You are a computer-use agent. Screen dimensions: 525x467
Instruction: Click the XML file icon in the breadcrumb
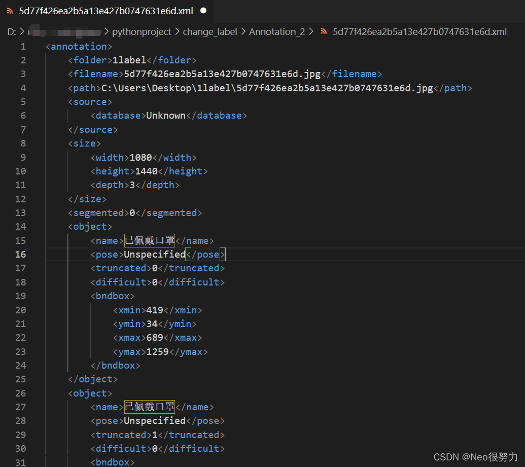[324, 31]
